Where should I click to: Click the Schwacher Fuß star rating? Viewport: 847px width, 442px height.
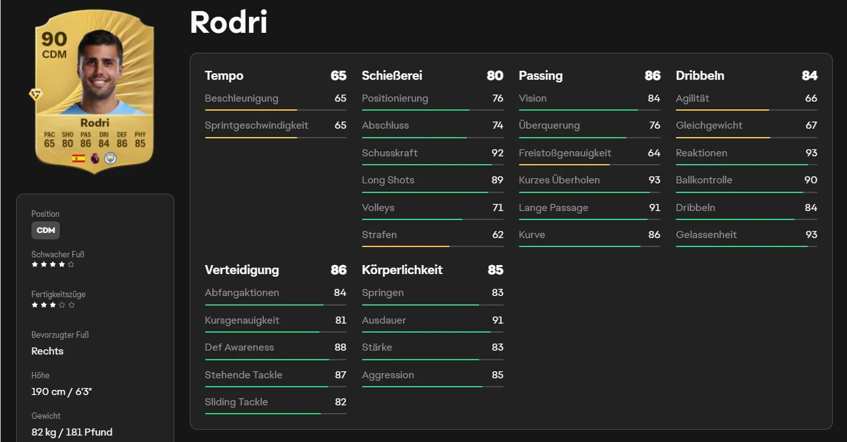(53, 264)
